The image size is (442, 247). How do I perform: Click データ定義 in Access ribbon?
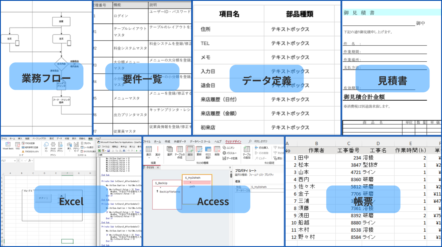(230, 158)
